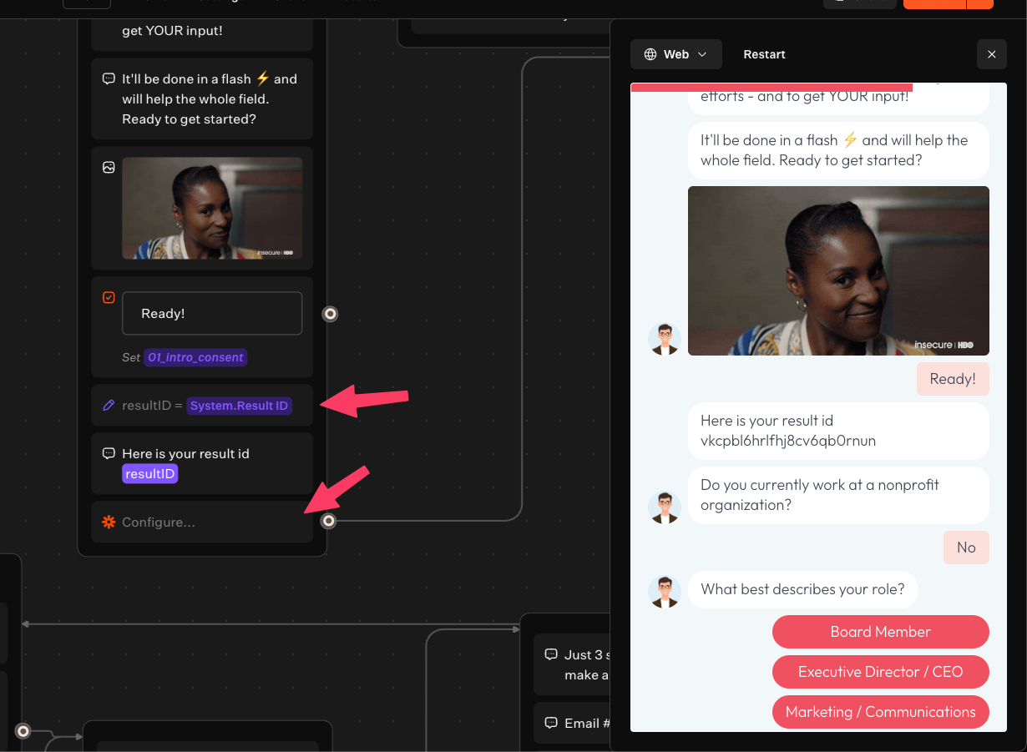Select the System.Result ID variable tag

(239, 406)
